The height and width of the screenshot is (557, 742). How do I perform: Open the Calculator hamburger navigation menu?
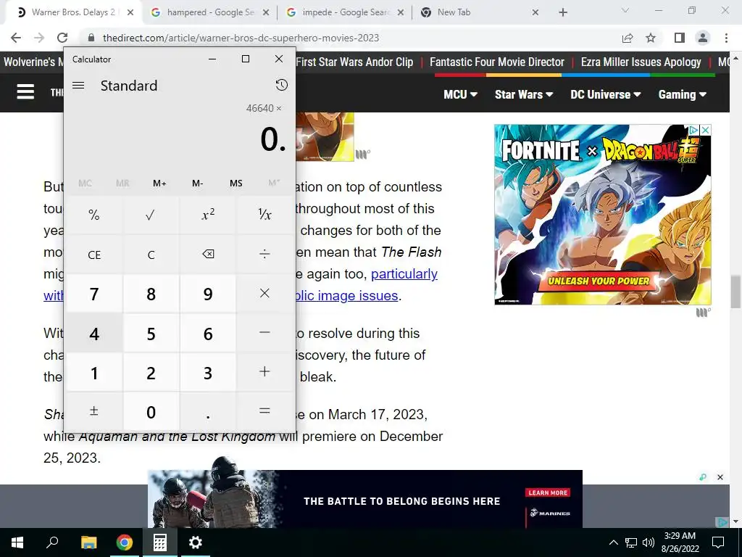pos(78,86)
